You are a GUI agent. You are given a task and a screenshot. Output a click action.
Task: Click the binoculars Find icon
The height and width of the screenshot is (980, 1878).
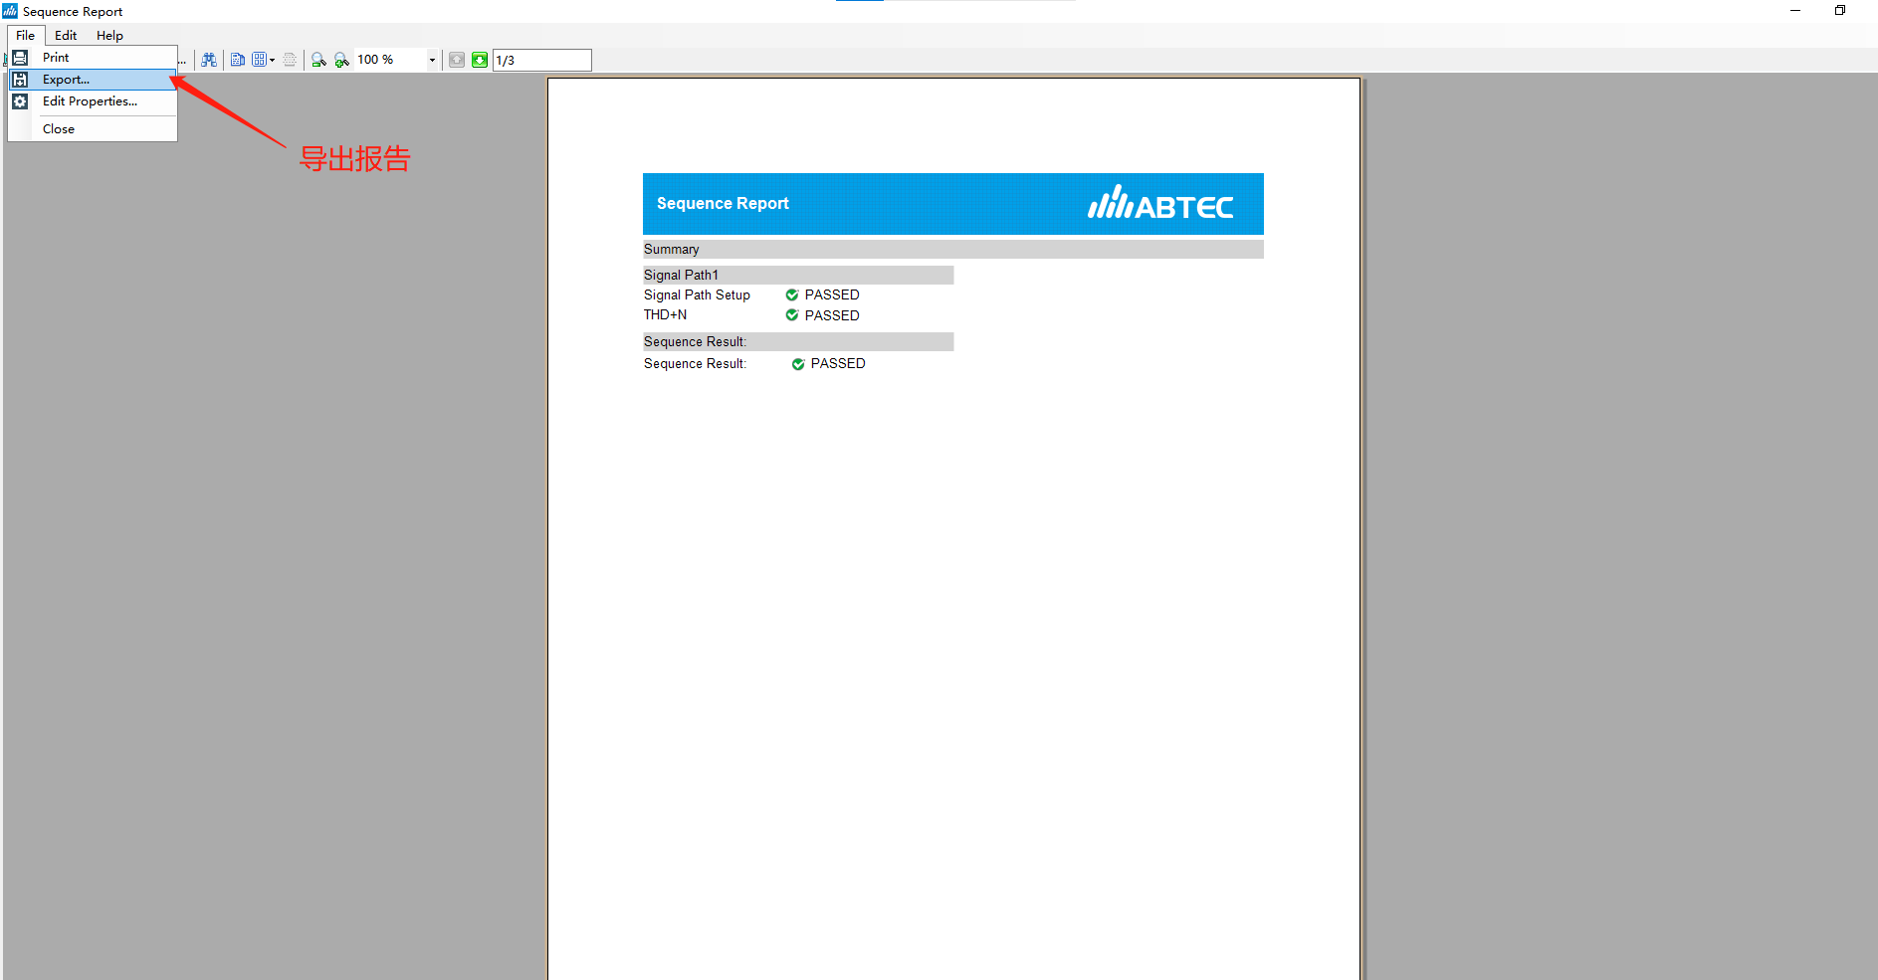click(209, 60)
